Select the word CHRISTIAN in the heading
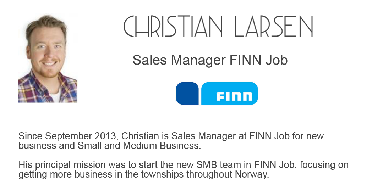The image size is (372, 196). [x=173, y=27]
